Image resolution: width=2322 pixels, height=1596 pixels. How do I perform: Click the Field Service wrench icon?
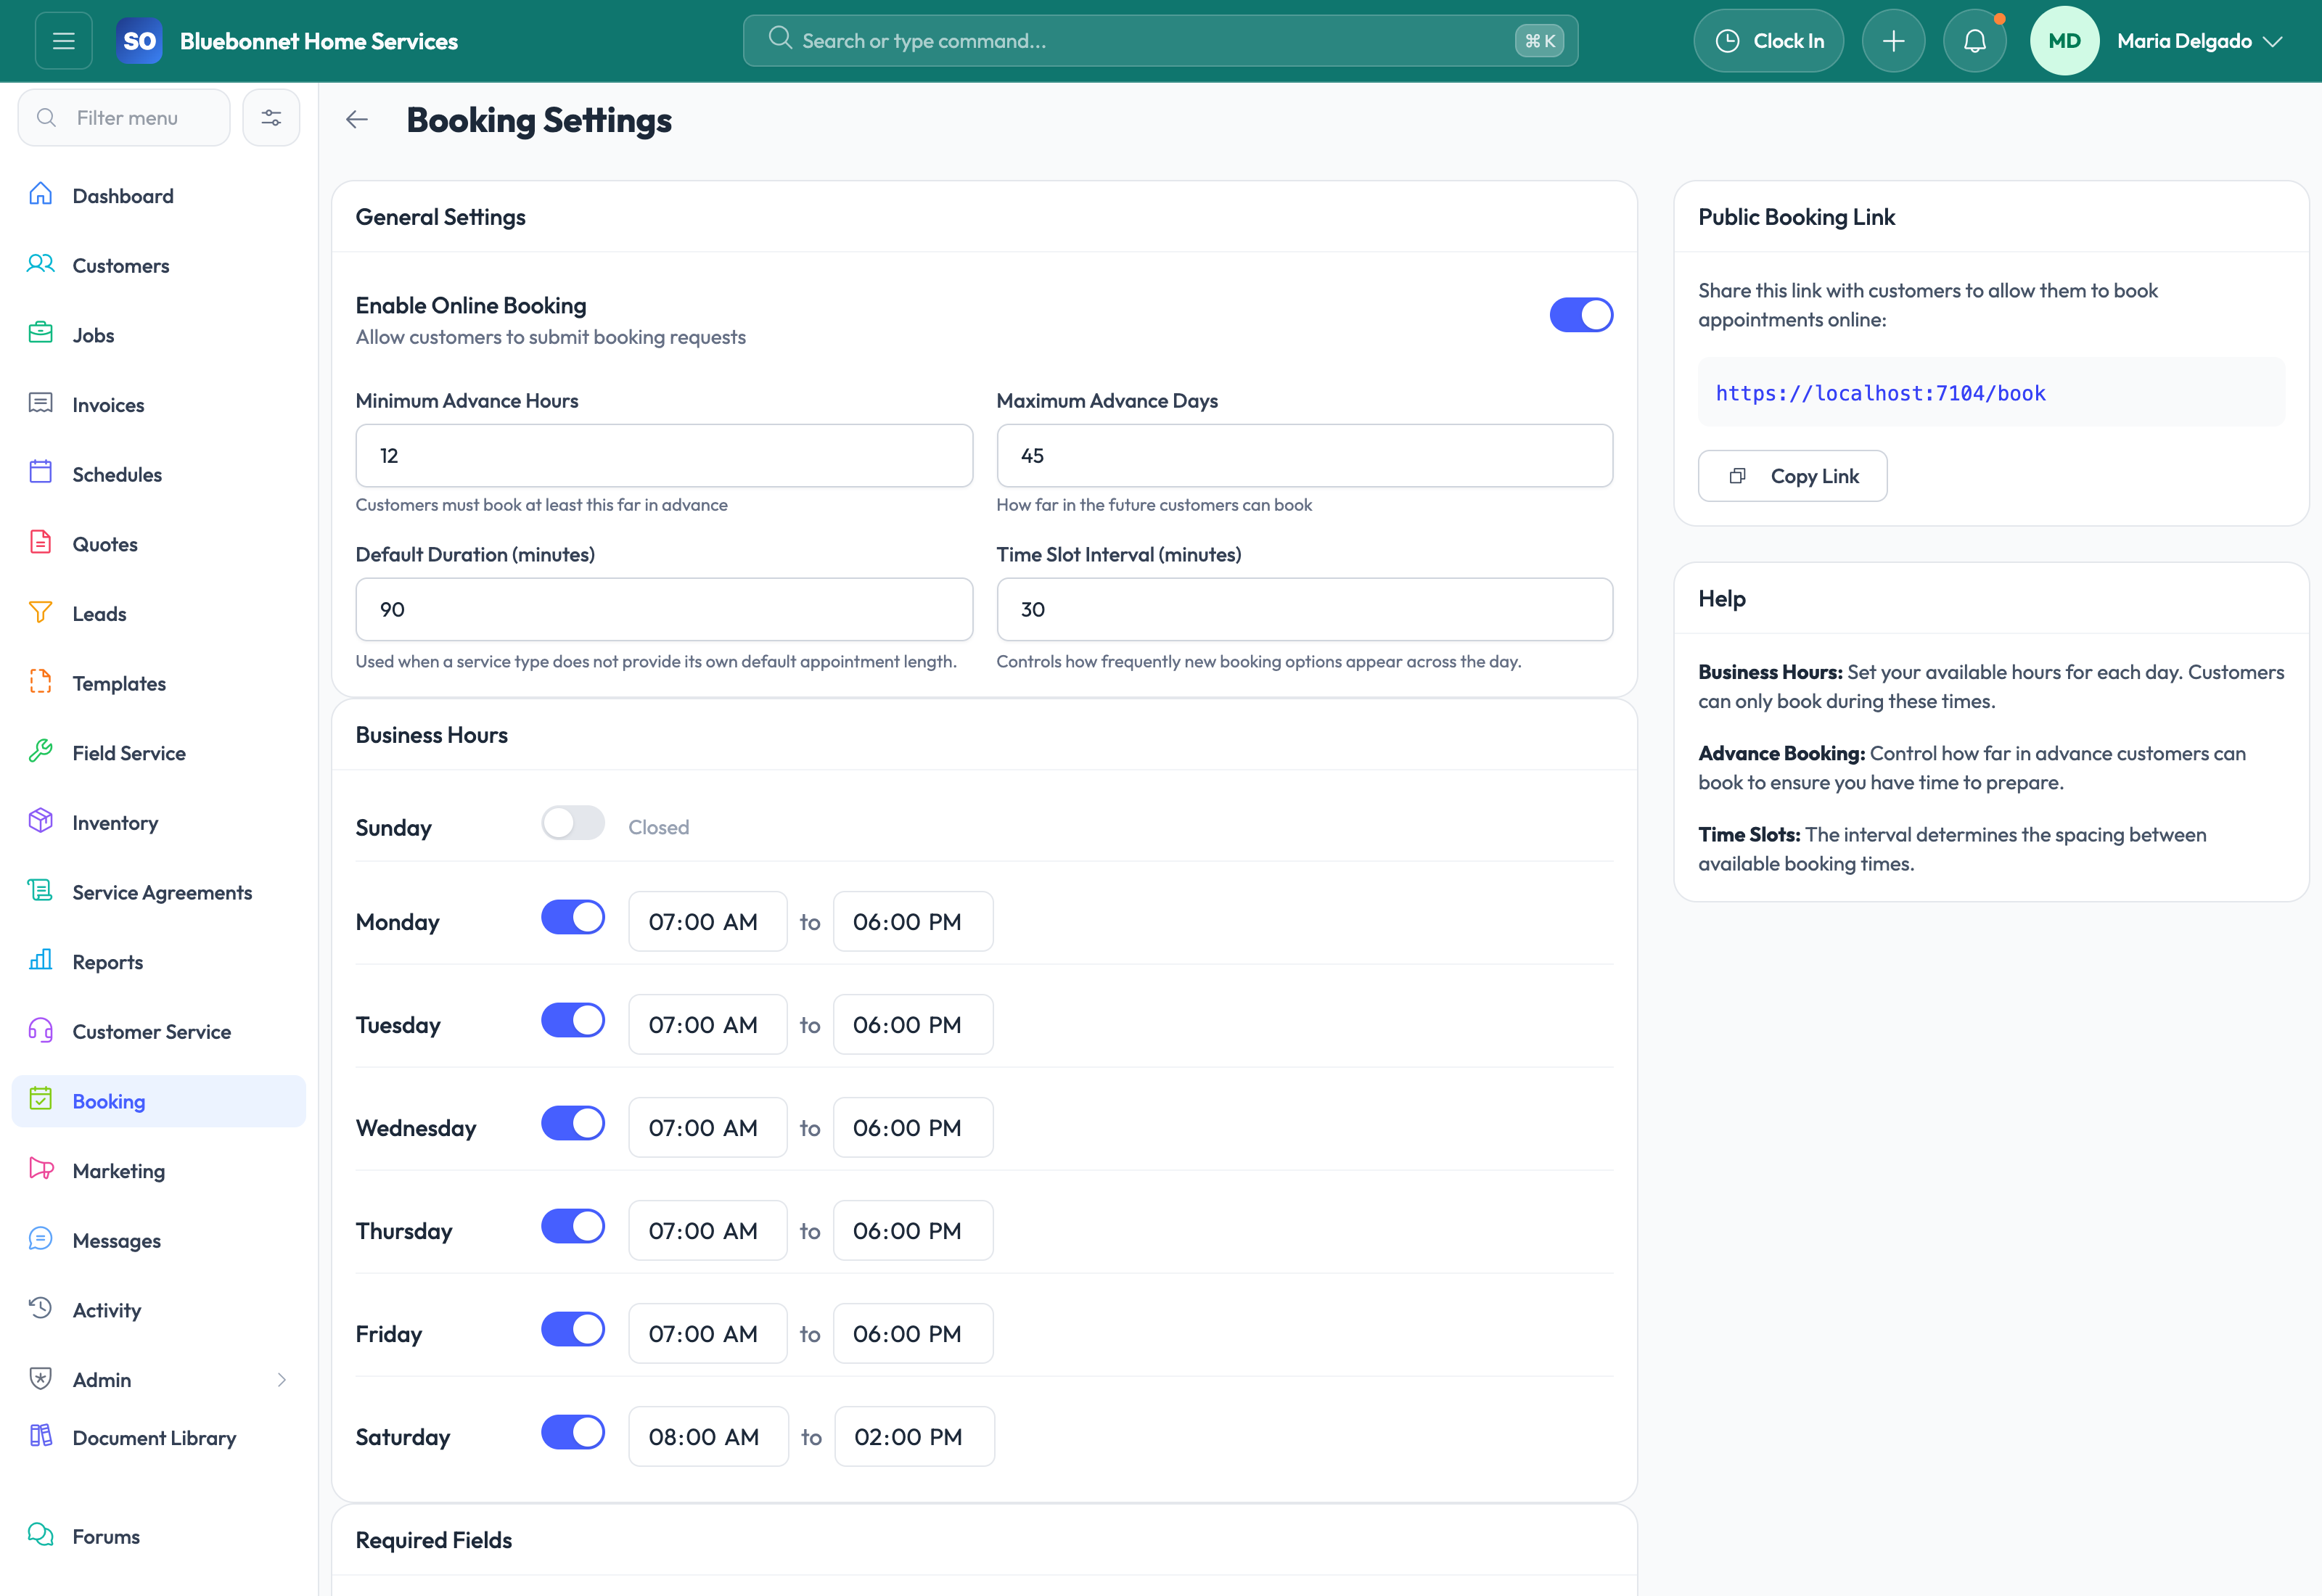(40, 751)
